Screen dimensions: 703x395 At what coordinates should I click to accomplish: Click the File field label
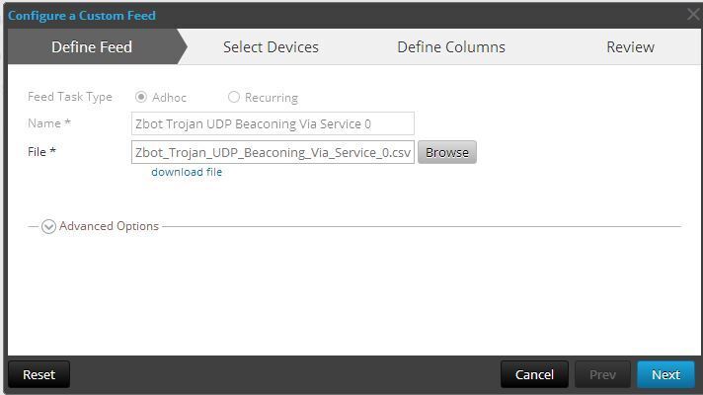tap(41, 151)
